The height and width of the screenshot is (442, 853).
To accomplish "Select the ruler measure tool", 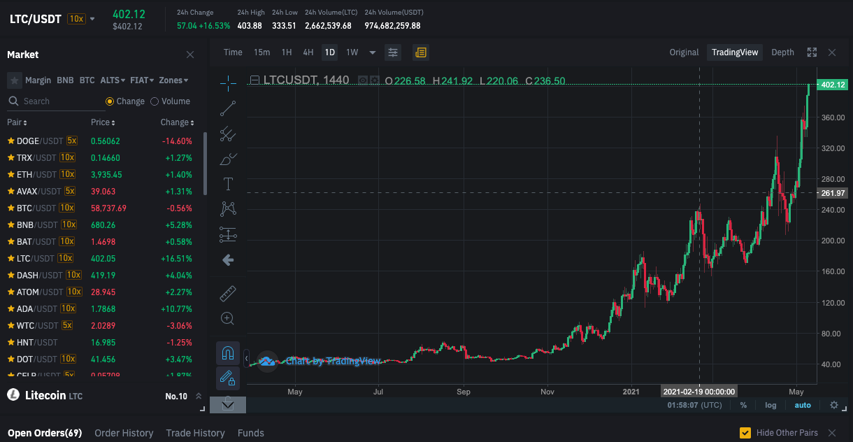I will click(228, 293).
